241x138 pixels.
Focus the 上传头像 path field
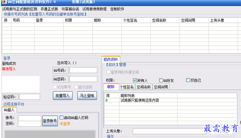tap(169, 131)
